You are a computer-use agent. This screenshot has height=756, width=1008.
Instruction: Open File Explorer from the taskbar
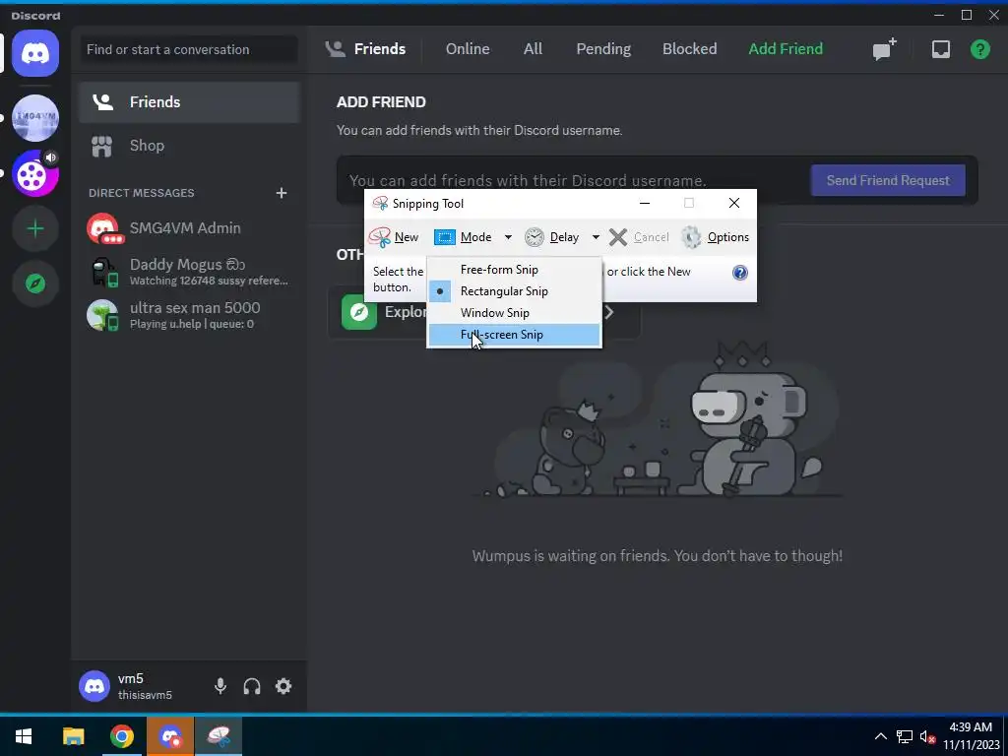pyautogui.click(x=73, y=736)
